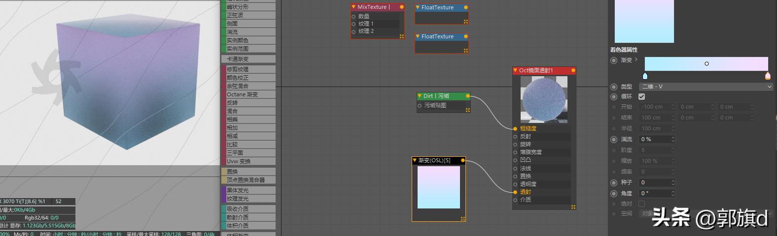777x236 pixels.
Task: Click Oct镜面透射1 sphere preview thumbnail
Action: (544, 100)
